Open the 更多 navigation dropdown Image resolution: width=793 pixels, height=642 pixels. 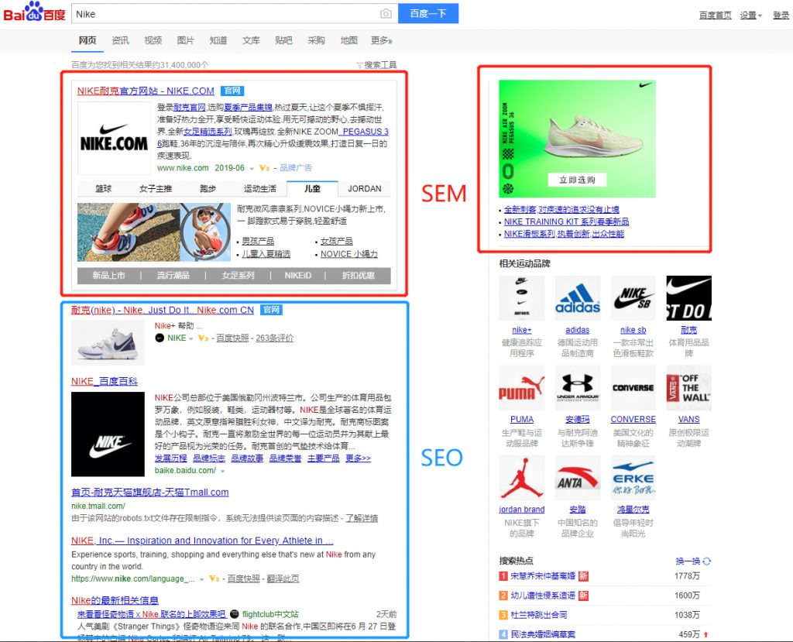pos(379,39)
